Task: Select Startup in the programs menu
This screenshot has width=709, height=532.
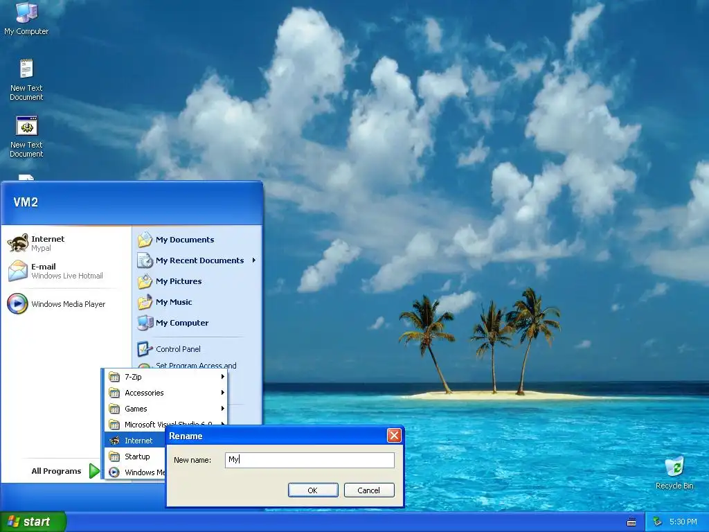Action: (x=135, y=456)
